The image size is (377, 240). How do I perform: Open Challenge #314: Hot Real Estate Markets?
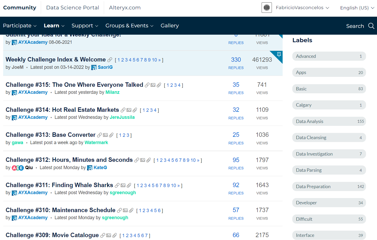pyautogui.click(x=62, y=110)
